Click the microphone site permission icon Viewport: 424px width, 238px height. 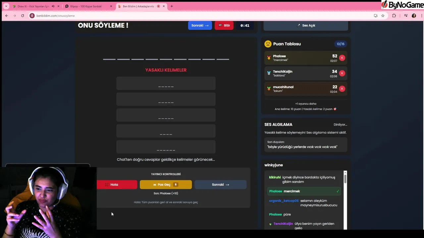(32, 16)
